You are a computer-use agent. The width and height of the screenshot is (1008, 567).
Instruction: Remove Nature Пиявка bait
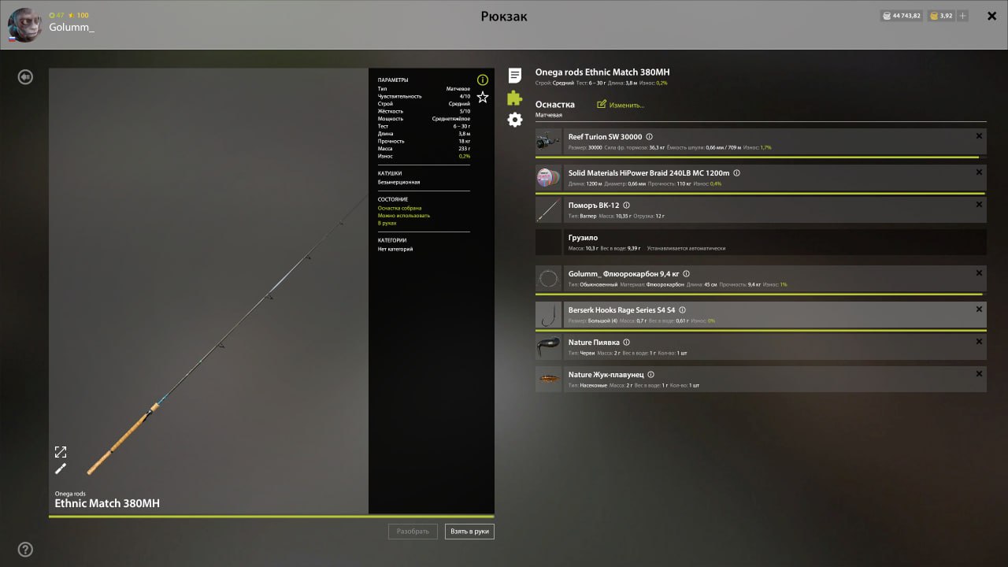tap(979, 342)
